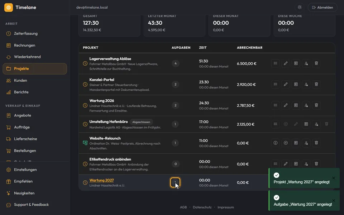
Task: Open task list for Umstellung Hafenbüro
Action: (x=275, y=124)
